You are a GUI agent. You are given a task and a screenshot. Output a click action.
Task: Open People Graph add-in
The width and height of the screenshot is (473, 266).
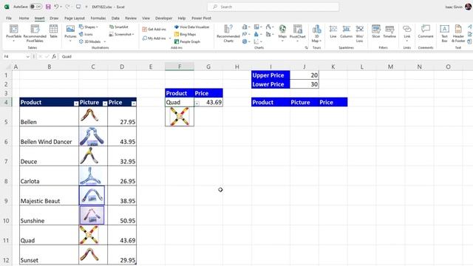(187, 41)
